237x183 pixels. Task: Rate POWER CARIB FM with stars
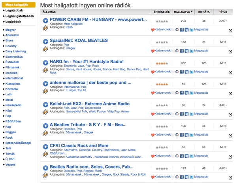(162, 21)
